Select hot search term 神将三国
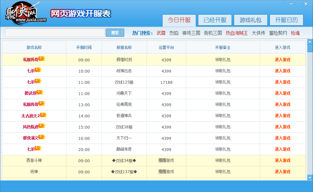This screenshot has width=313, height=192. pos(191,33)
